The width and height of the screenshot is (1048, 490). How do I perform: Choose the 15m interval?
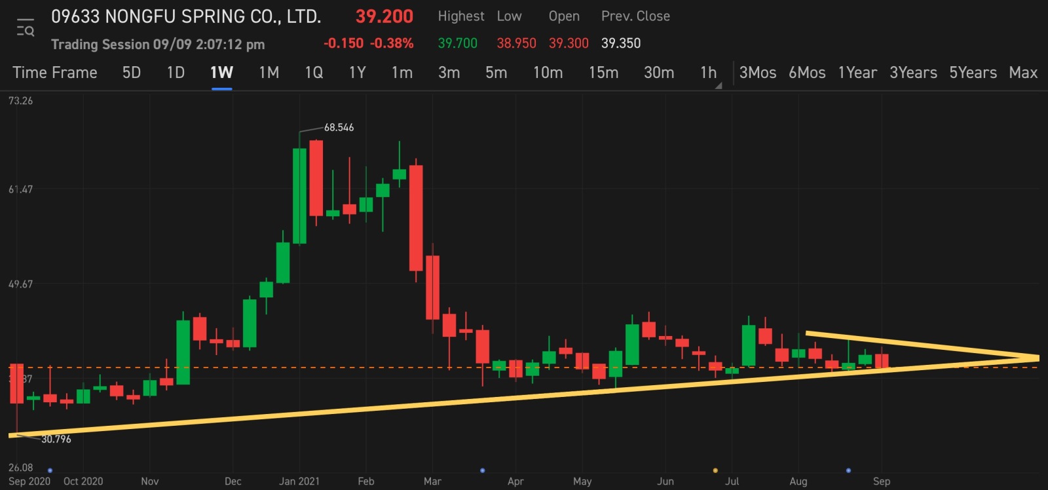(x=603, y=73)
